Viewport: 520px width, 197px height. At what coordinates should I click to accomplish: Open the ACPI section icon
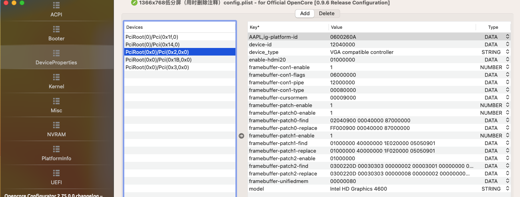click(56, 6)
